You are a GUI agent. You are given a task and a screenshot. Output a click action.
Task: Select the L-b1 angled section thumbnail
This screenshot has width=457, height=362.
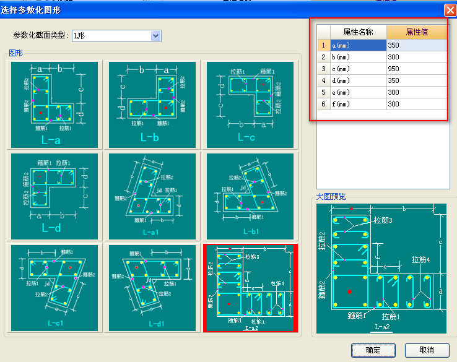tap(250, 196)
